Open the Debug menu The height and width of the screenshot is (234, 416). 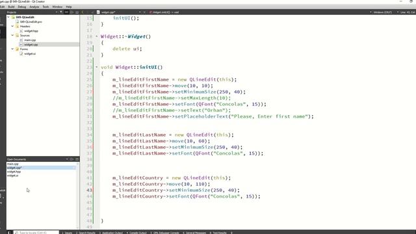point(21,6)
